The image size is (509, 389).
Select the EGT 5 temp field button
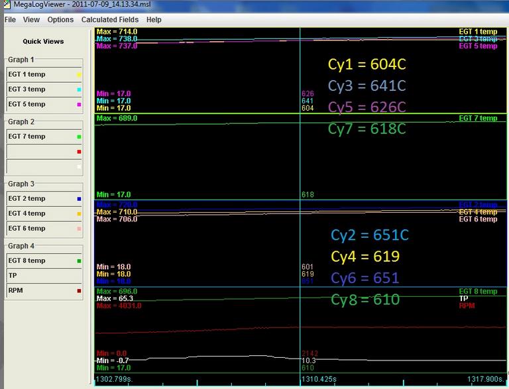[44, 104]
